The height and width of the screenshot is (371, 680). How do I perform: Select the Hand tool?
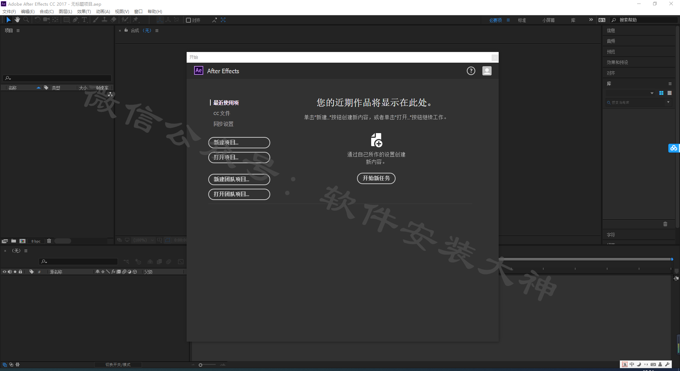[17, 20]
